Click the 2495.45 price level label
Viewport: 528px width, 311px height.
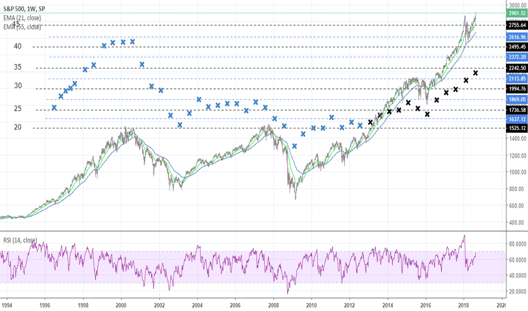click(x=517, y=47)
